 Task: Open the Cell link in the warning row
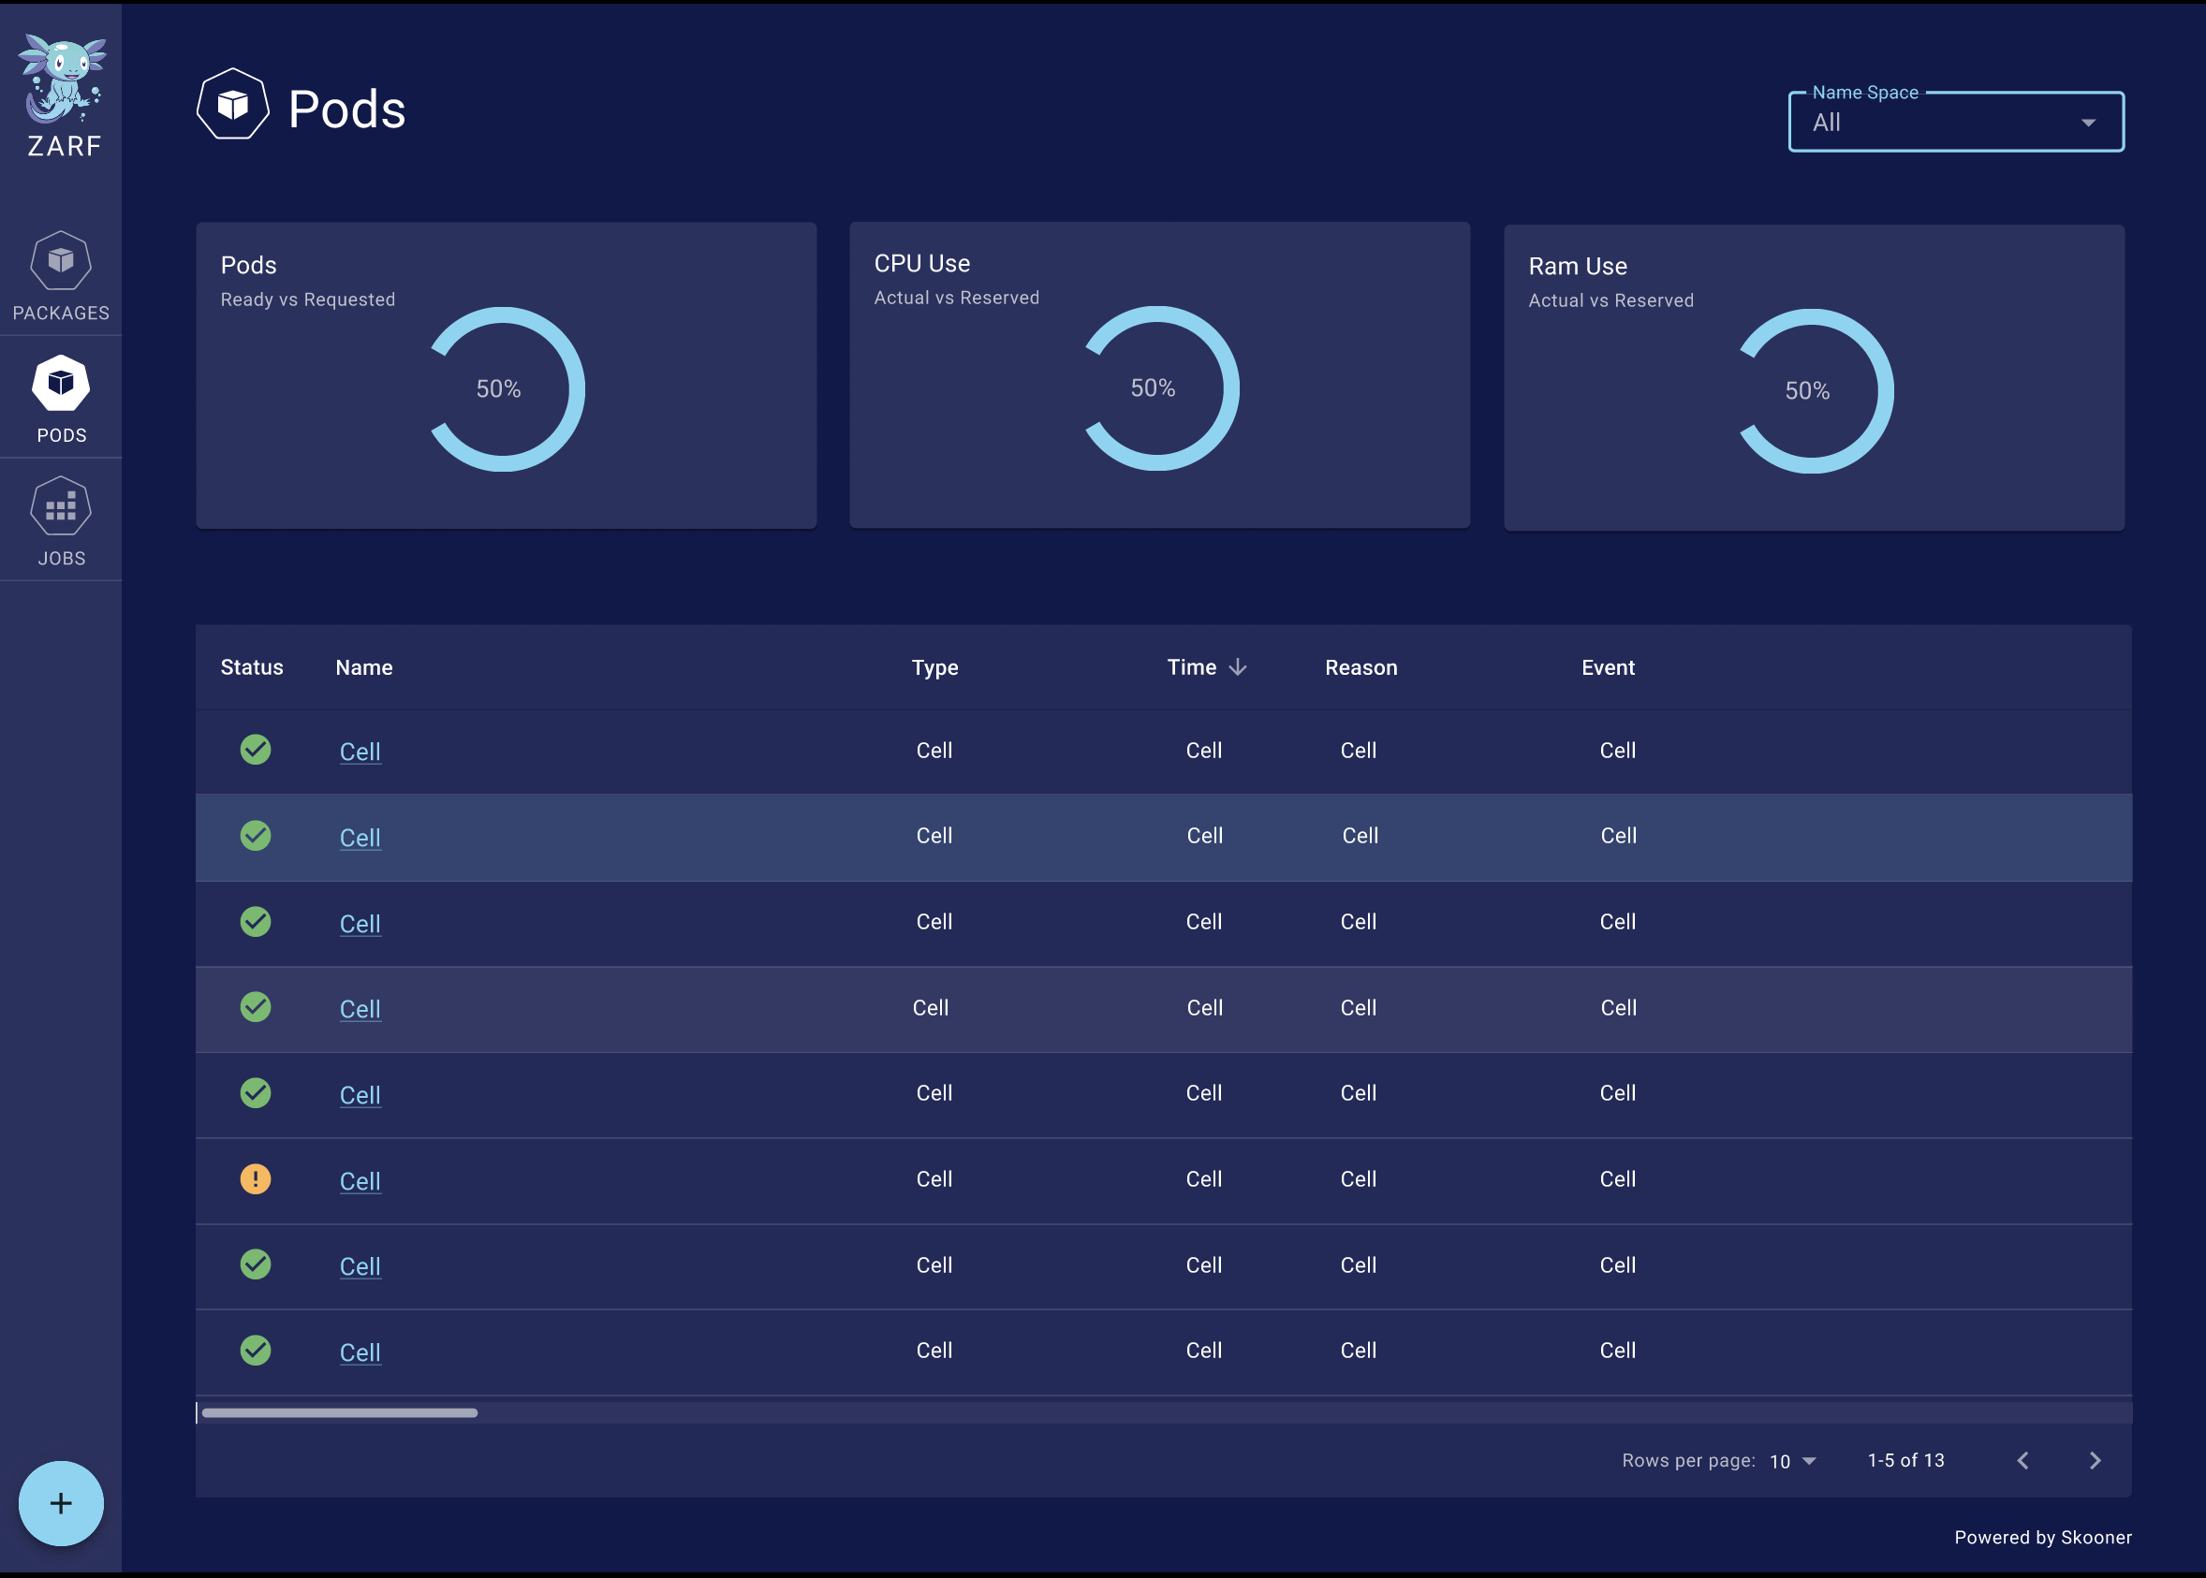click(360, 1181)
